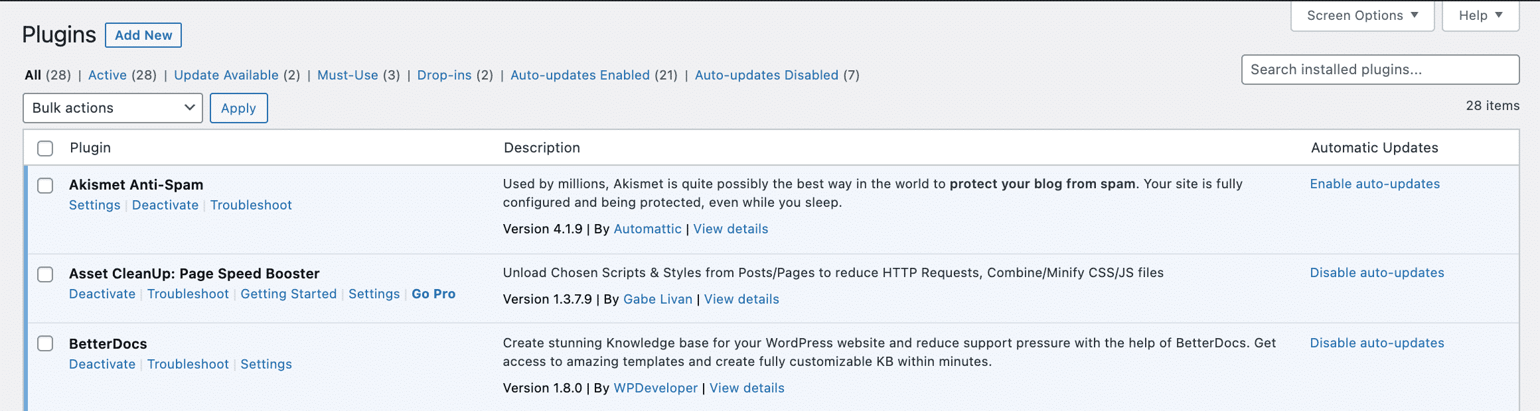The image size is (1540, 411).
Task: Open the WPDeveloper author link
Action: coord(656,388)
